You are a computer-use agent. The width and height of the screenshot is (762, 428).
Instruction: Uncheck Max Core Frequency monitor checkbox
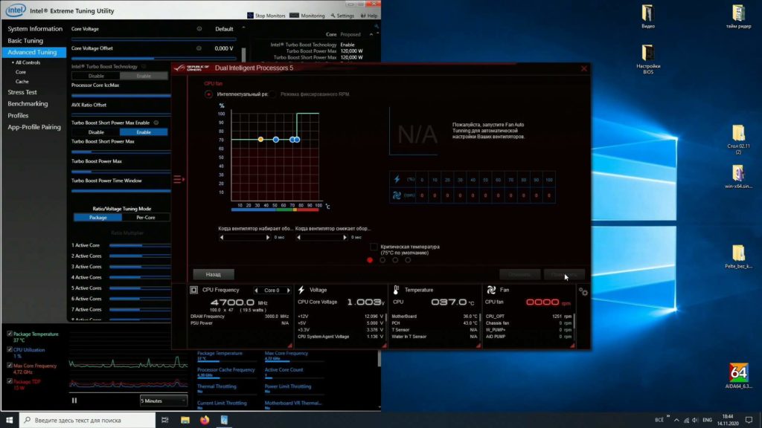pos(10,366)
